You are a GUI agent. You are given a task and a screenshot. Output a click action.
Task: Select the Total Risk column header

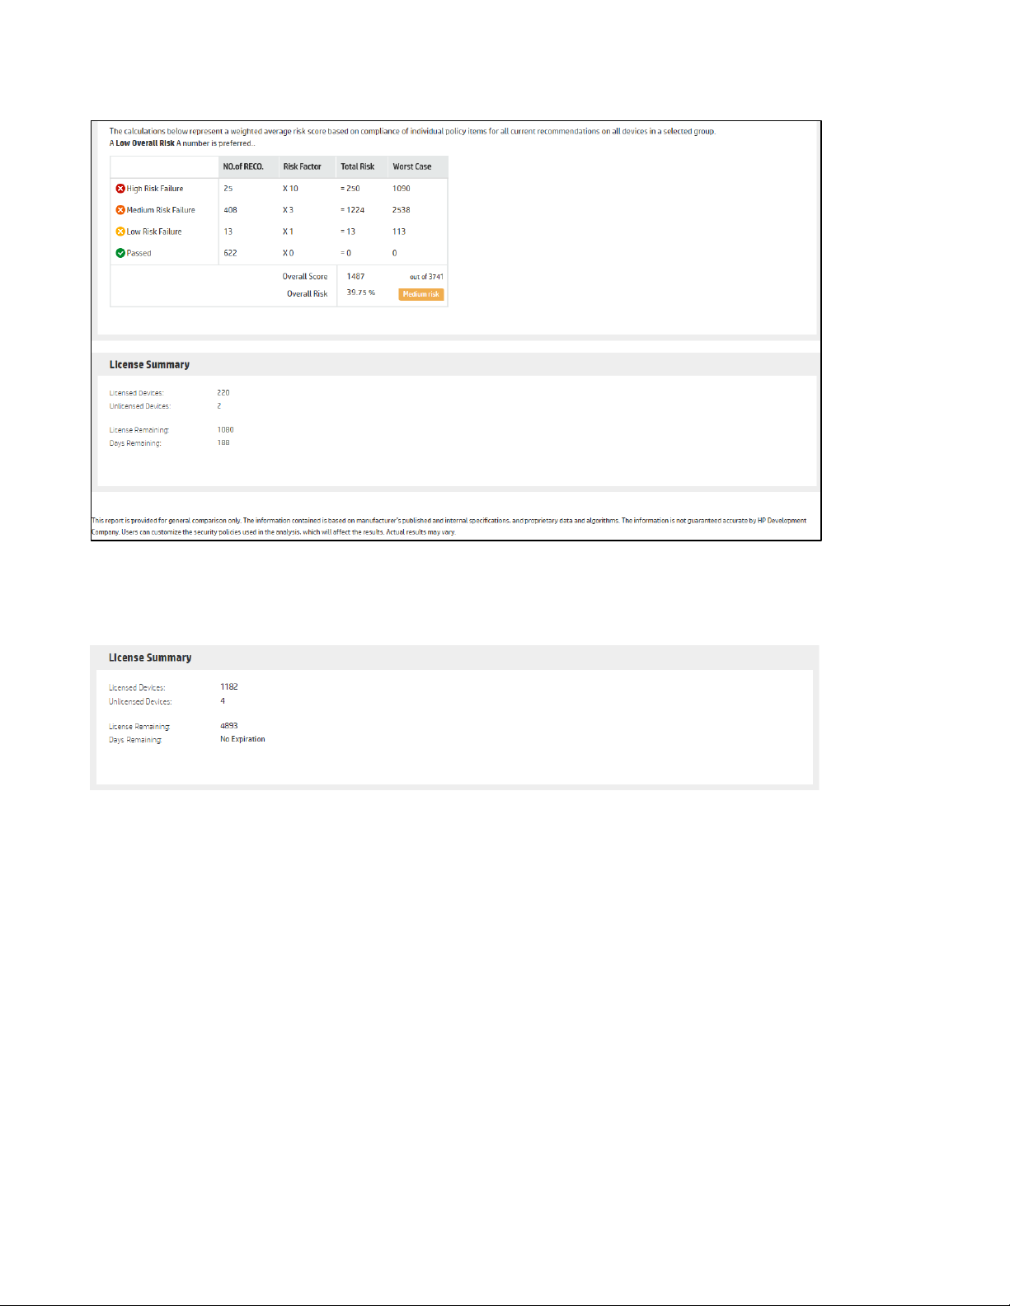pyautogui.click(x=358, y=166)
